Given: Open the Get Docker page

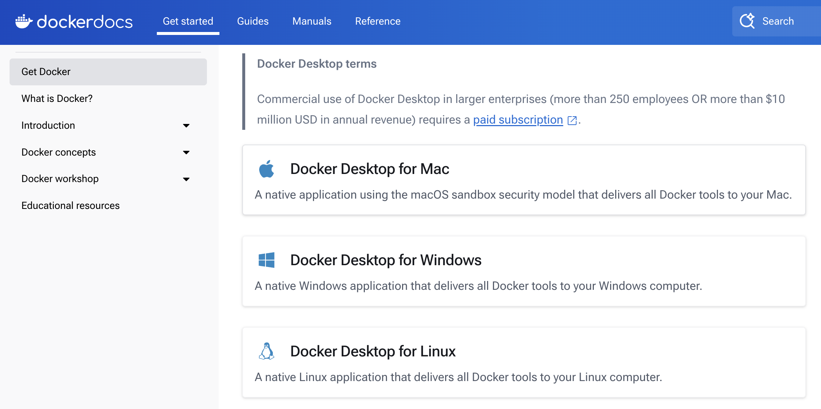Looking at the screenshot, I should (46, 72).
